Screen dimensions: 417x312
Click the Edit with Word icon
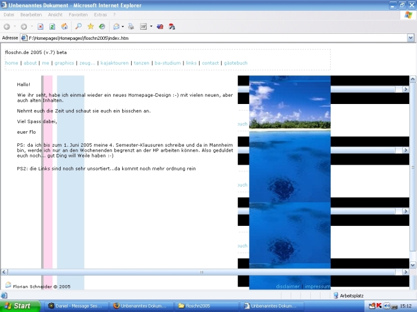144,27
